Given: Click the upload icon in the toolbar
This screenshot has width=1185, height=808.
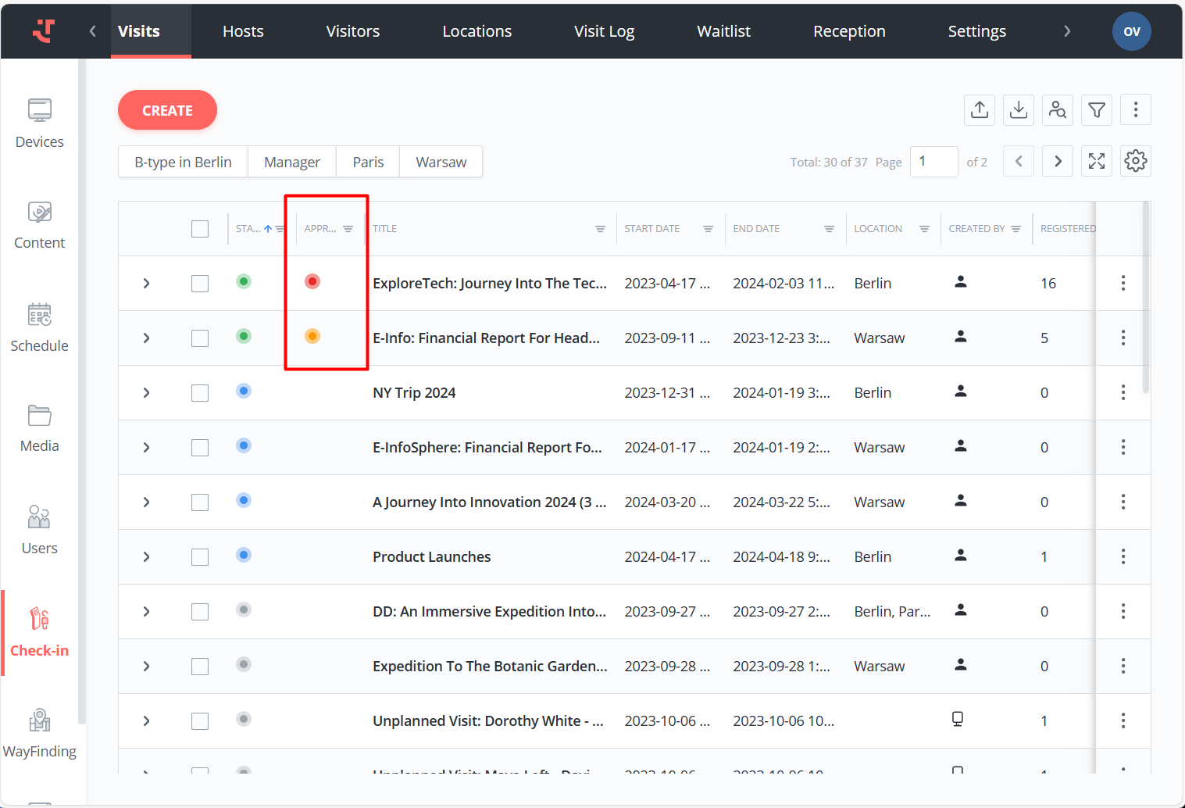Looking at the screenshot, I should tap(980, 110).
